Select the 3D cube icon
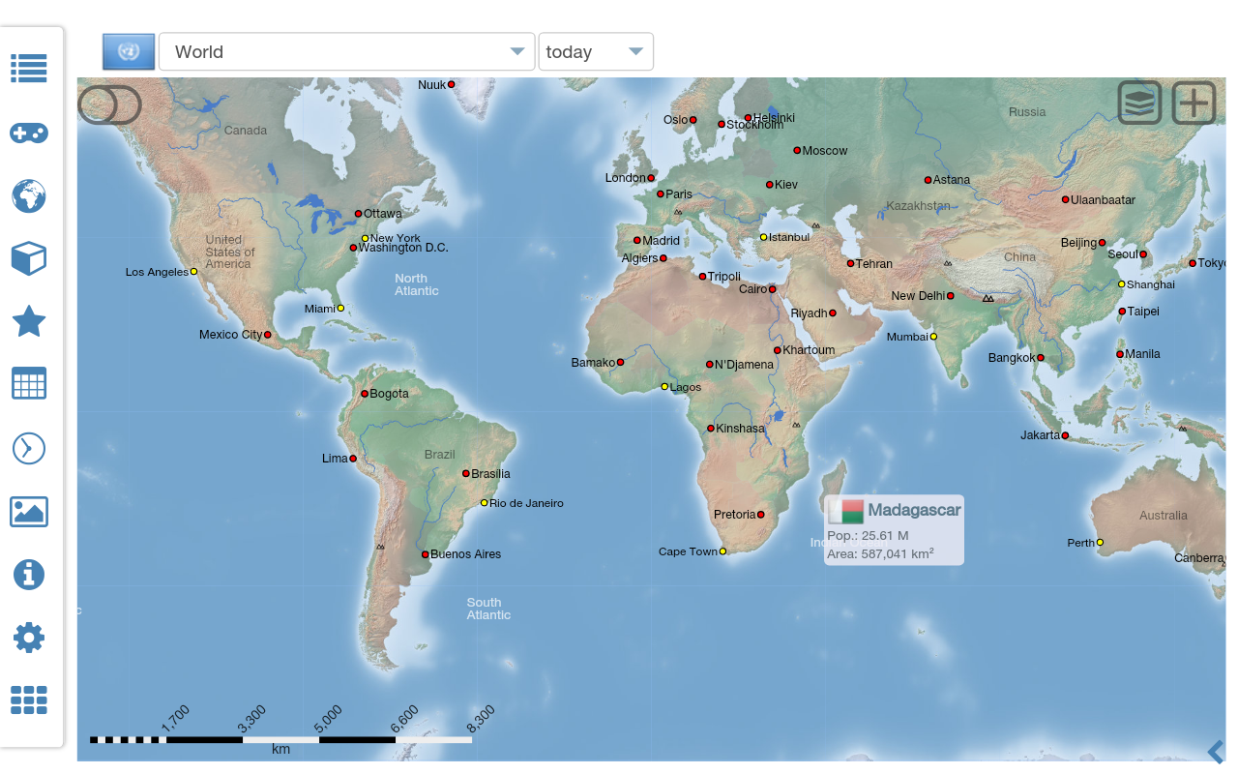The width and height of the screenshot is (1238, 774). coord(28,258)
